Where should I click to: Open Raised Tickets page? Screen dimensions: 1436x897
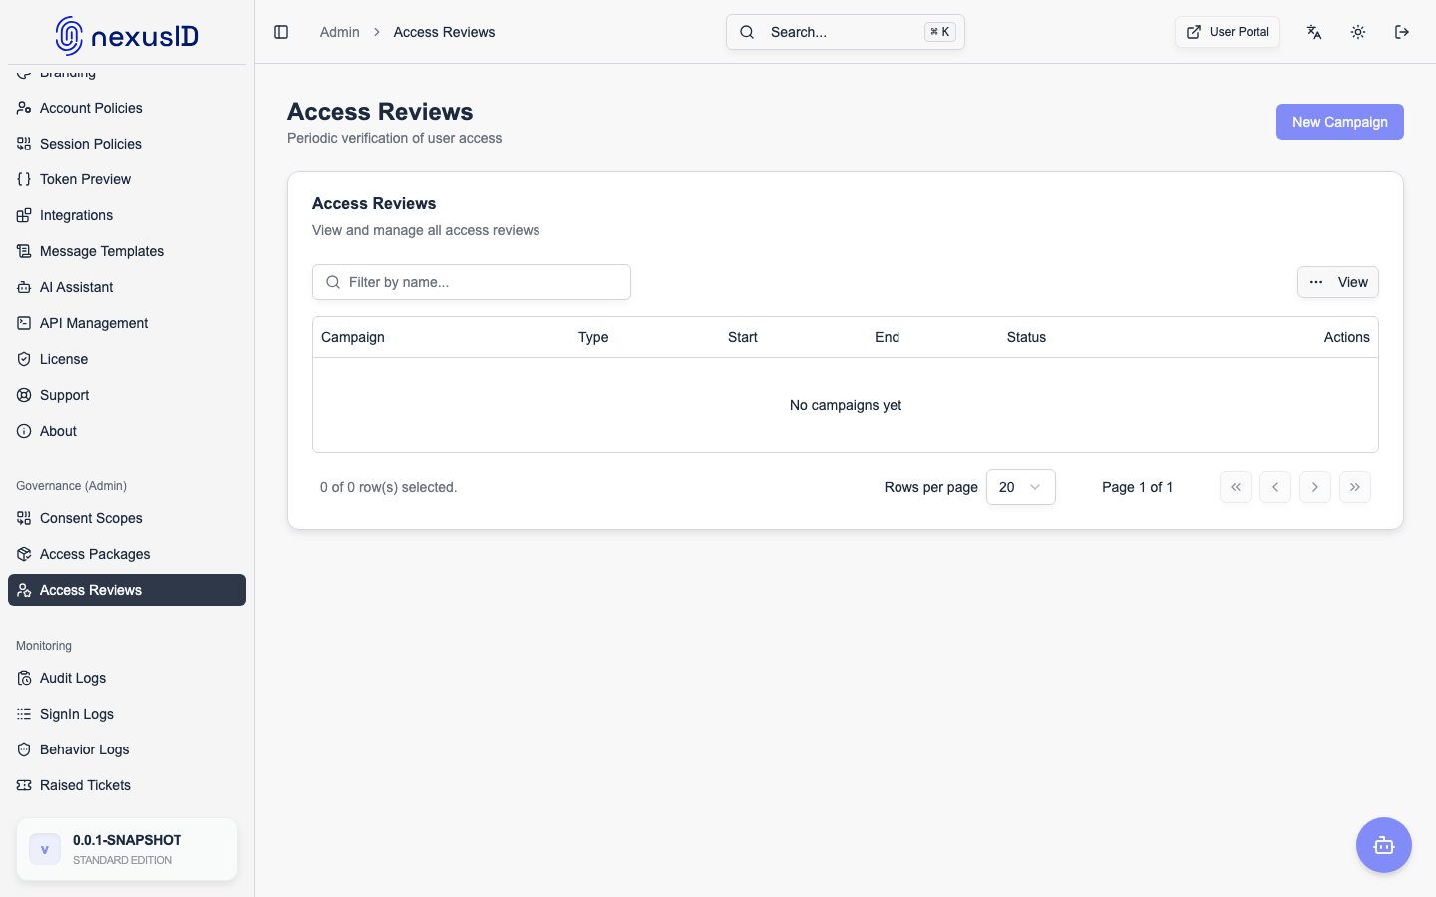[127, 785]
